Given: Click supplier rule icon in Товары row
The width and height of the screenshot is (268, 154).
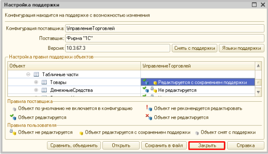Looking at the screenshot, I should pyautogui.click(x=145, y=82).
